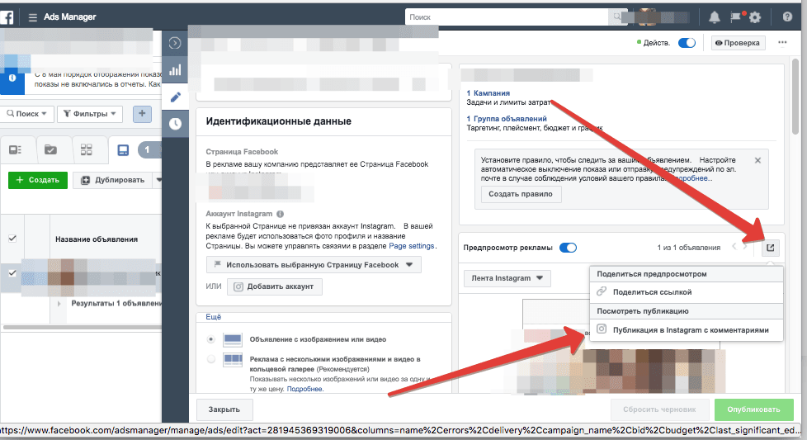Click the Создать правило button

point(521,194)
